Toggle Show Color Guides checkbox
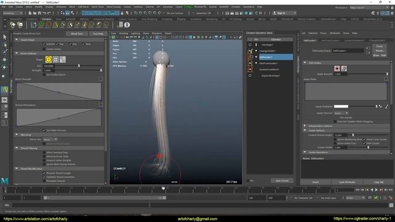 [364, 139]
